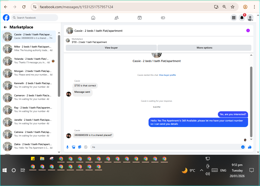This screenshot has width=260, height=186.
Task: Open the 9:53 pm clock and calendar
Action: (237, 170)
